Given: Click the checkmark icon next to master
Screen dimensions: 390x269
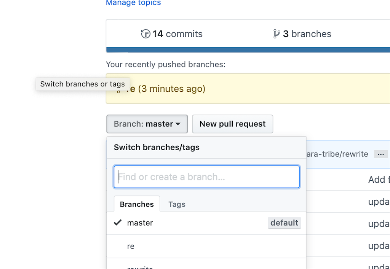Looking at the screenshot, I should tap(118, 222).
